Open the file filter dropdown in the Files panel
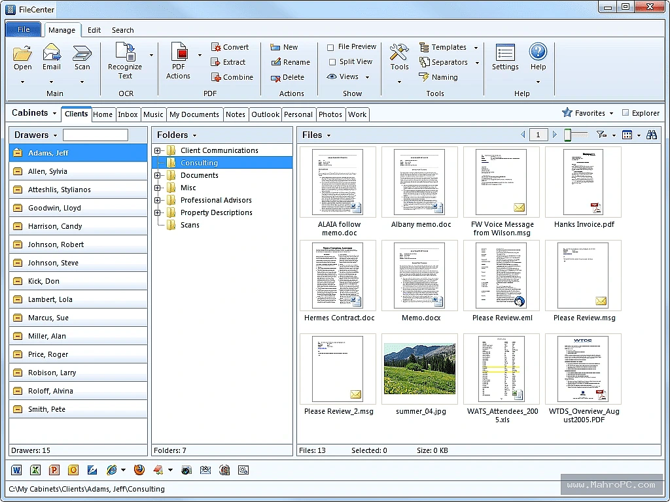The height and width of the screenshot is (502, 670). (x=614, y=135)
